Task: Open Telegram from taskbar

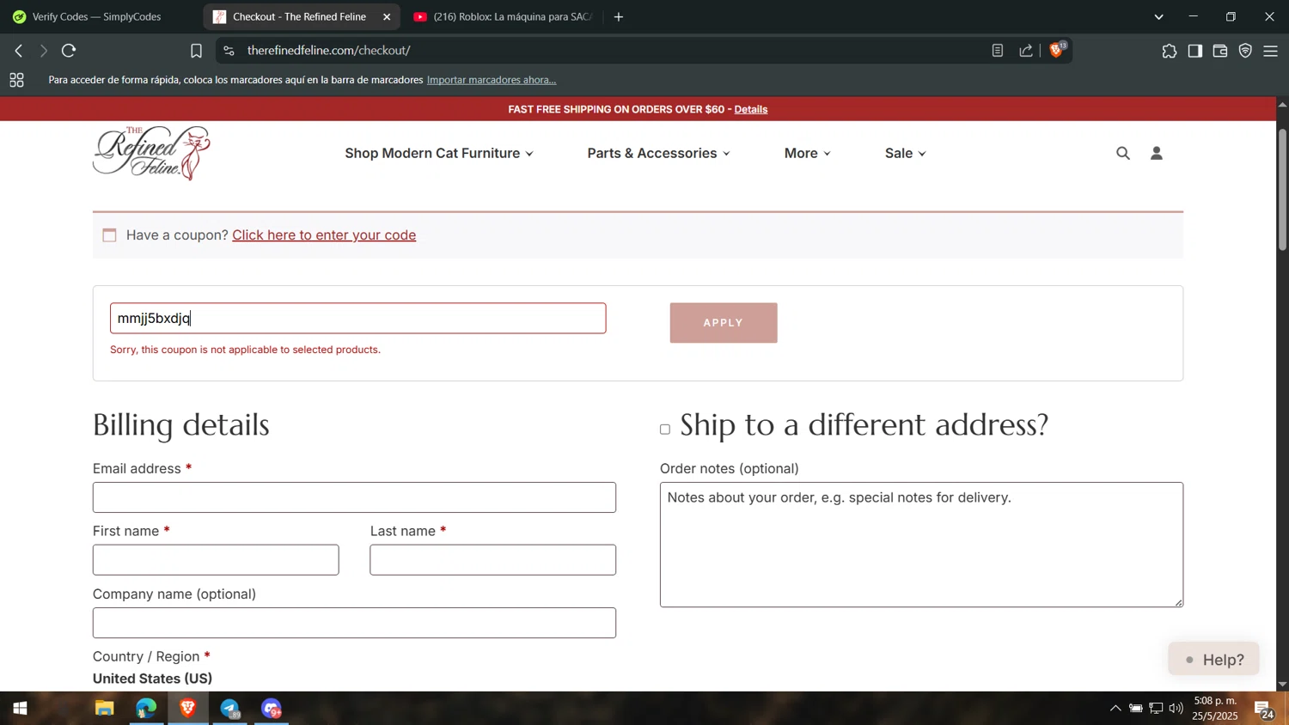Action: pos(230,709)
